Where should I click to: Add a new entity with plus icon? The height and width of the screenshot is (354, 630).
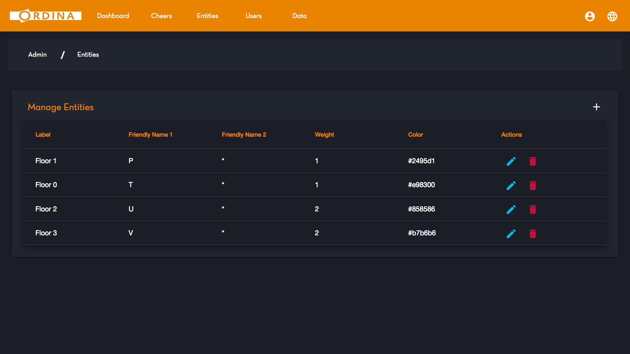coord(597,107)
